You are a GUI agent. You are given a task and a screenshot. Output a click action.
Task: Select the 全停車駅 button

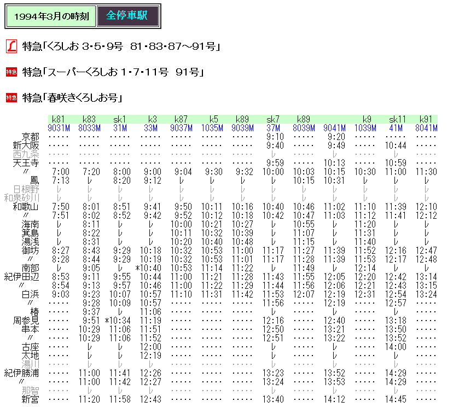128,16
